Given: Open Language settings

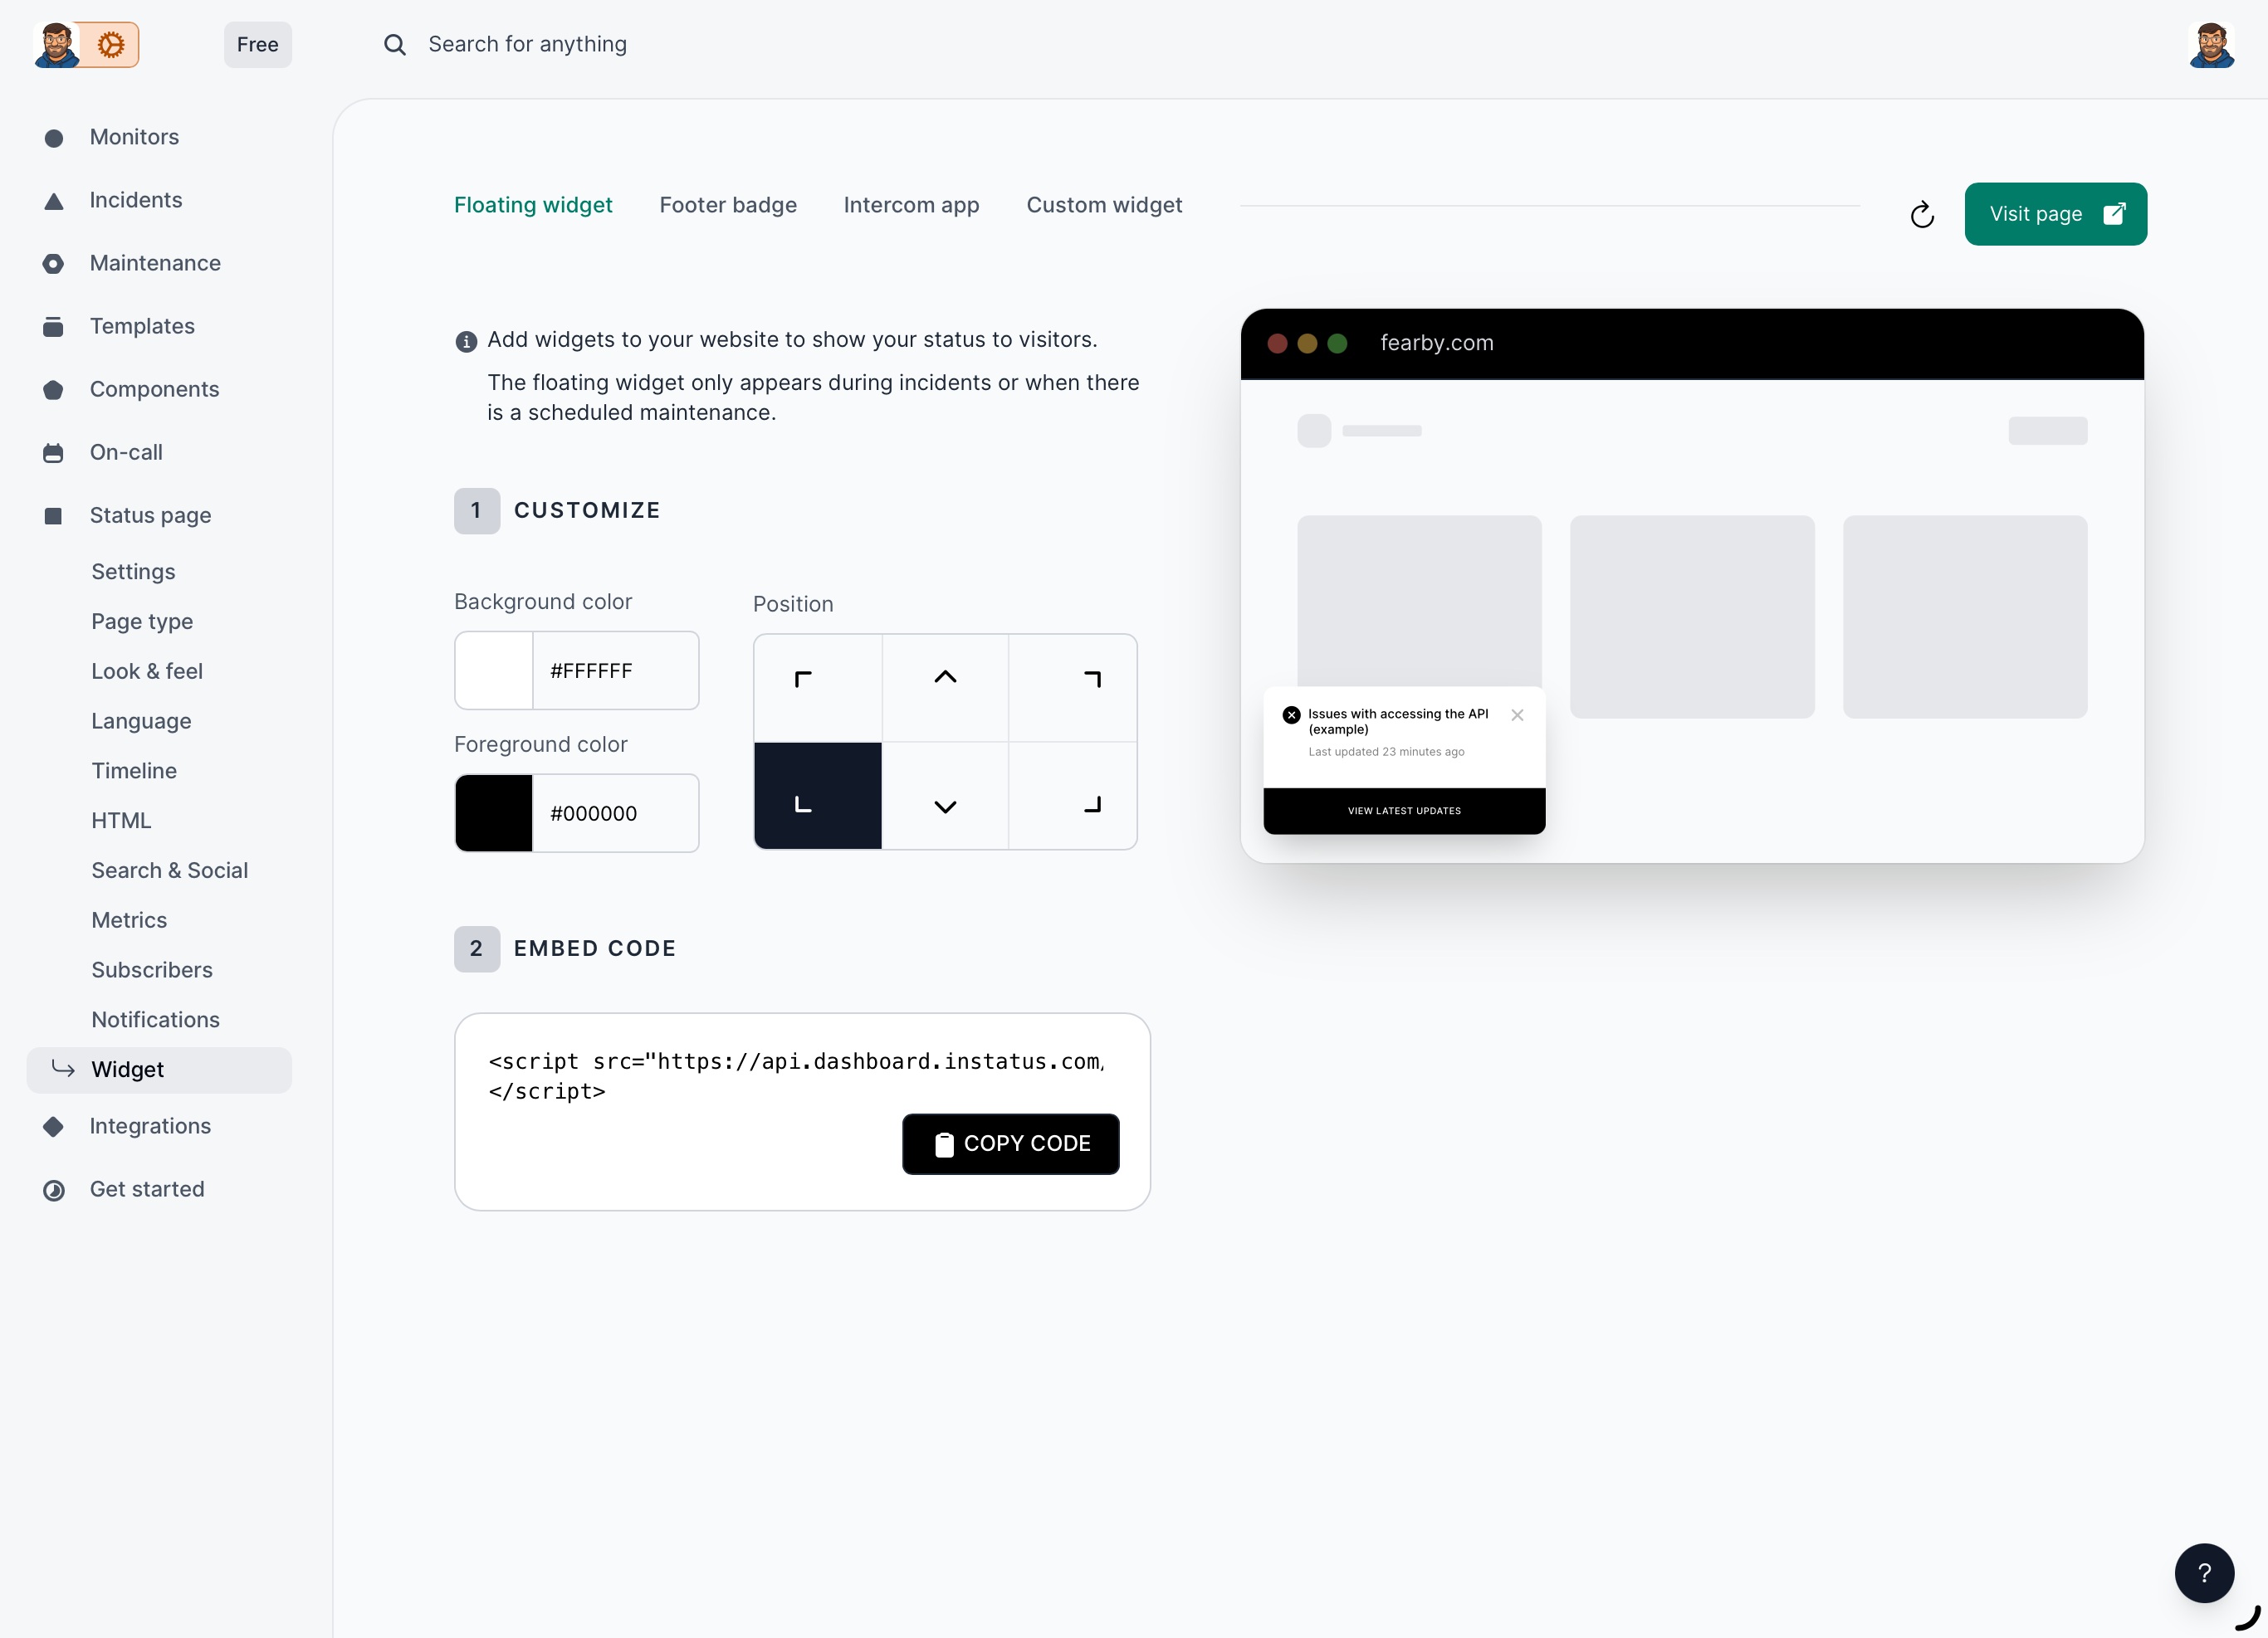Looking at the screenshot, I should point(141,722).
